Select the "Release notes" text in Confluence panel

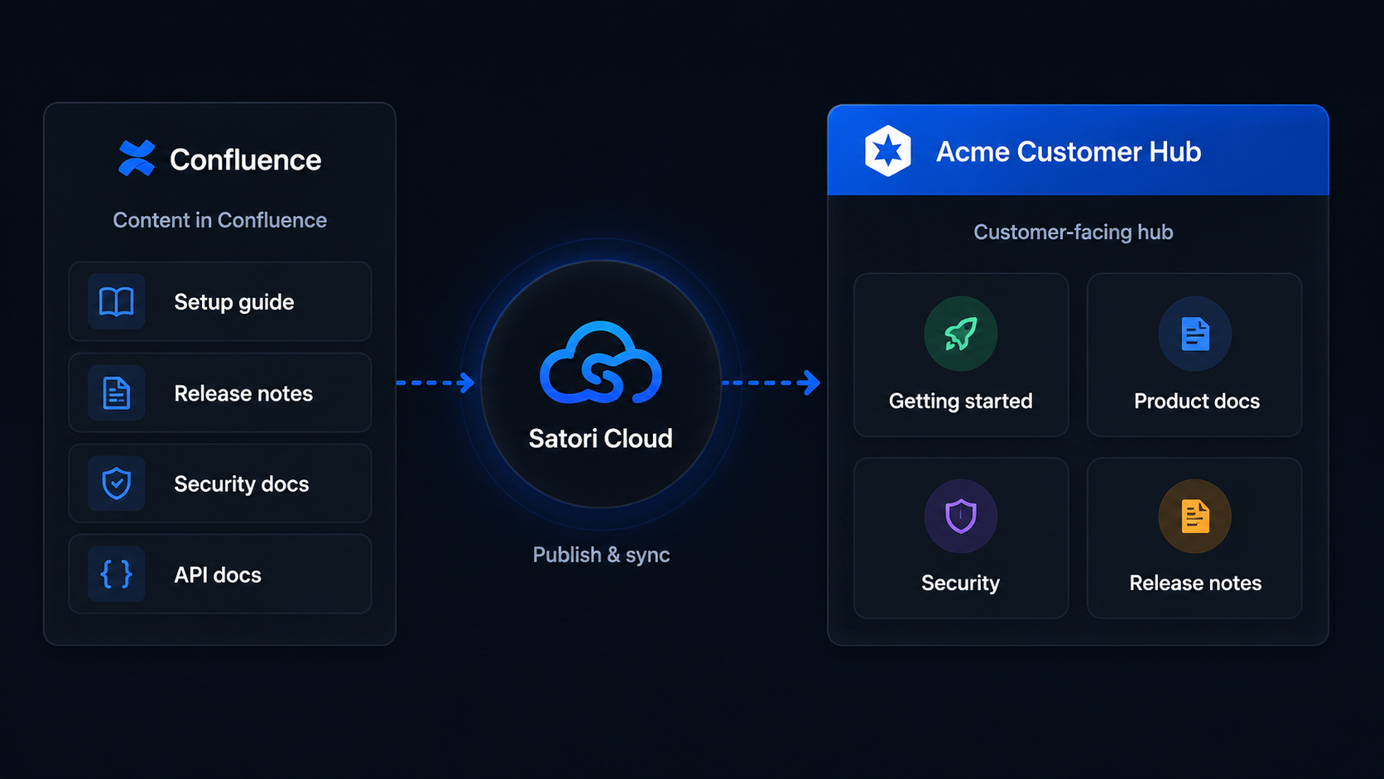click(243, 393)
